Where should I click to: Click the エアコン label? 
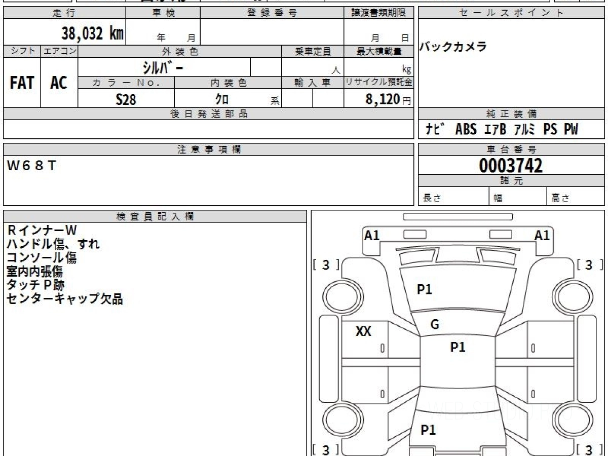tap(59, 51)
